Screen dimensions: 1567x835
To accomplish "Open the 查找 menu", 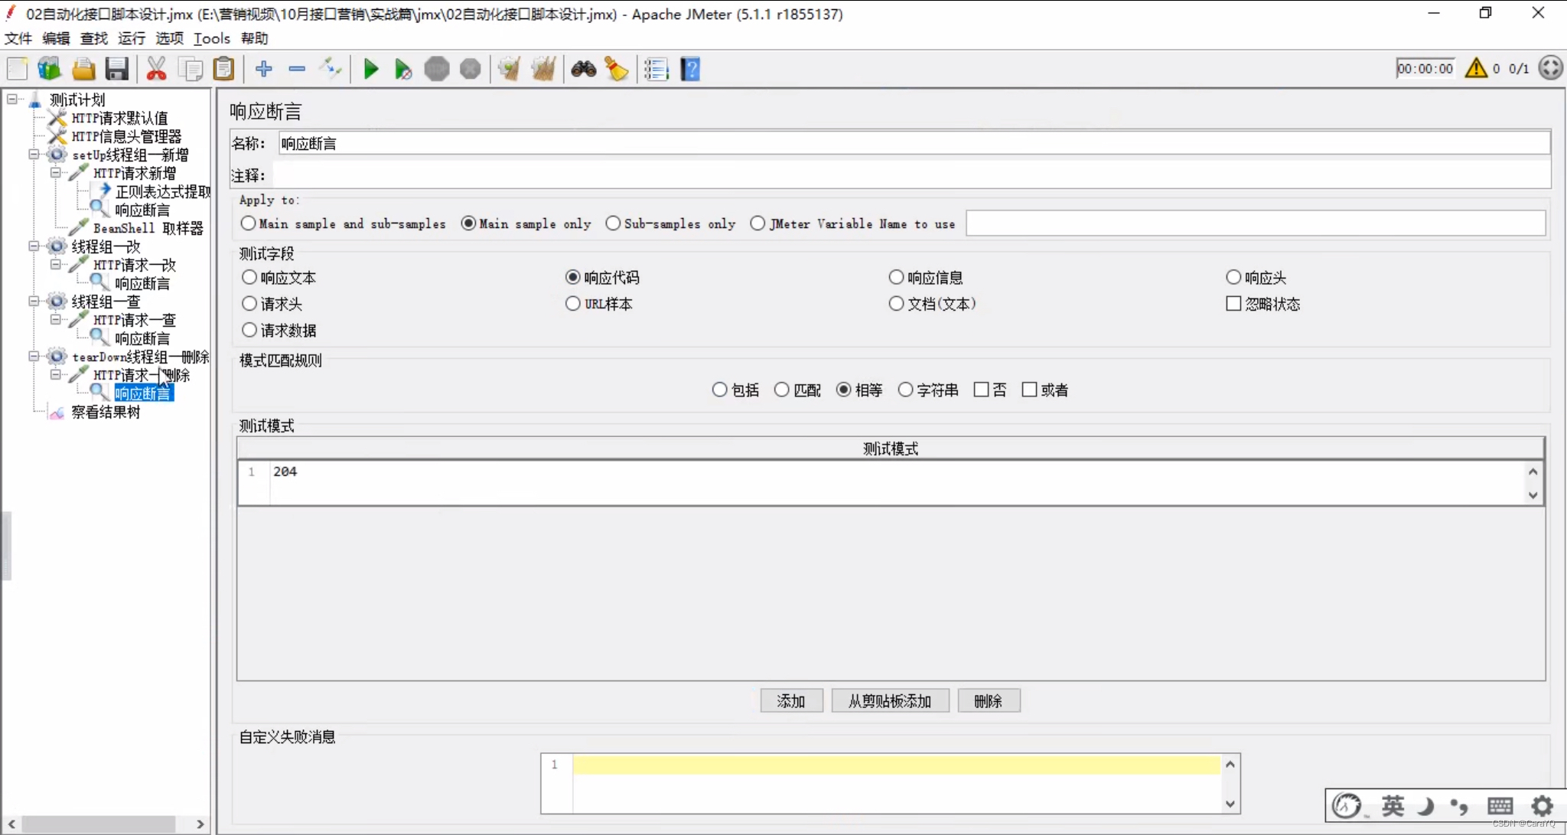I will 94,38.
